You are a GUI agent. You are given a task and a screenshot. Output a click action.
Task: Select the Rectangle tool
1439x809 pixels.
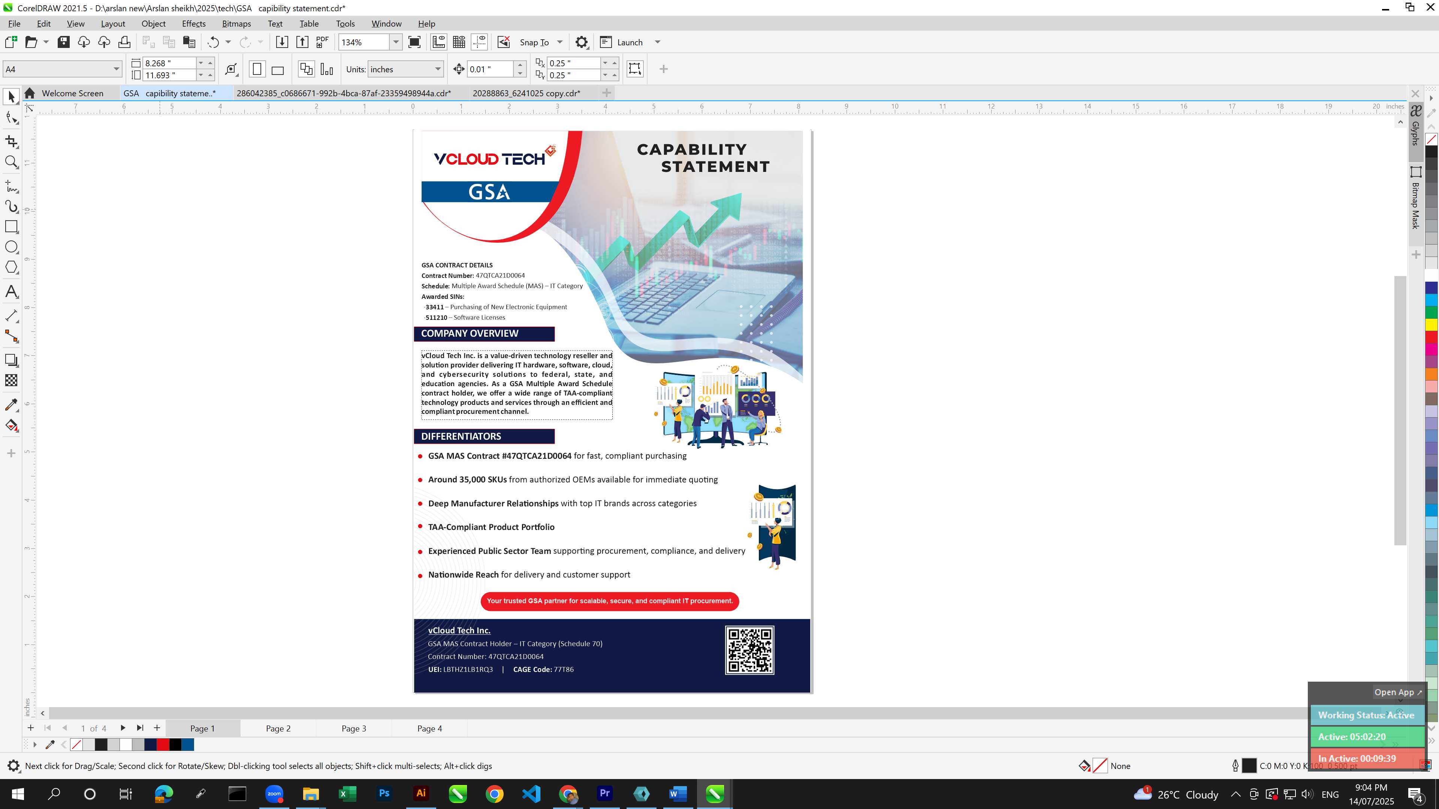click(x=11, y=227)
